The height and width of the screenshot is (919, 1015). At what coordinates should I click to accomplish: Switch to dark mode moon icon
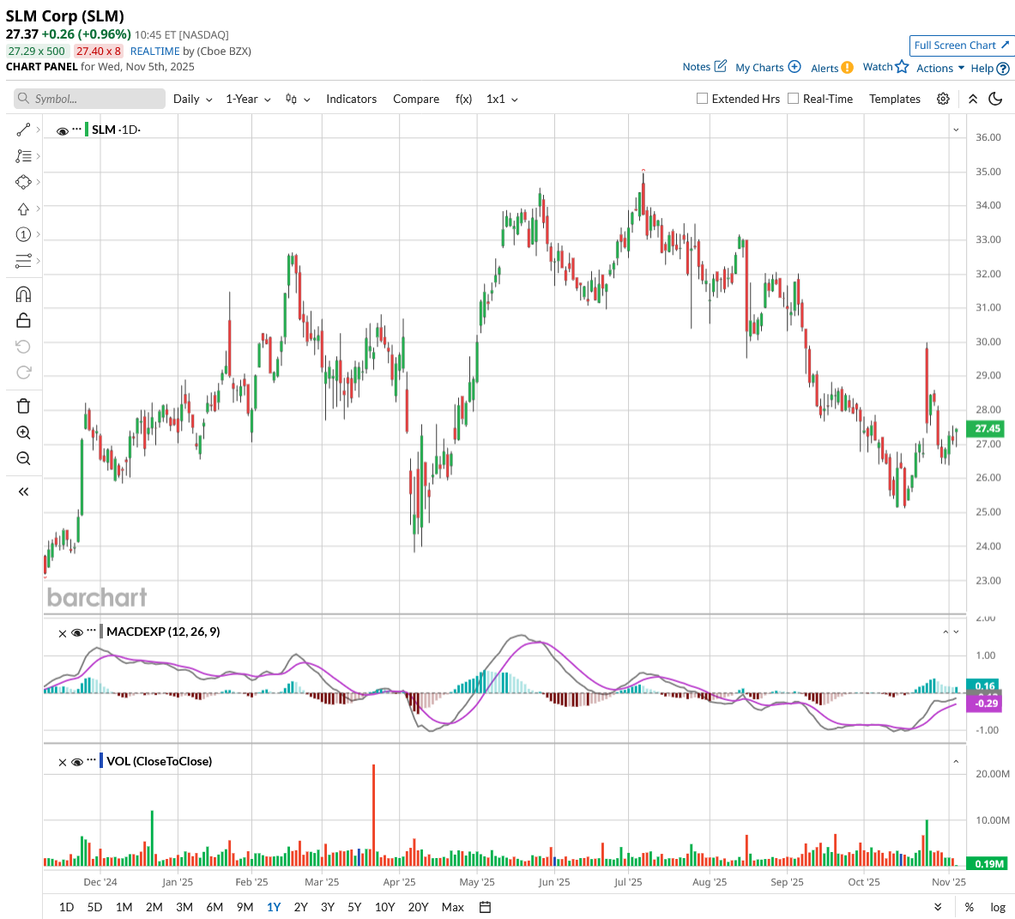click(x=995, y=99)
